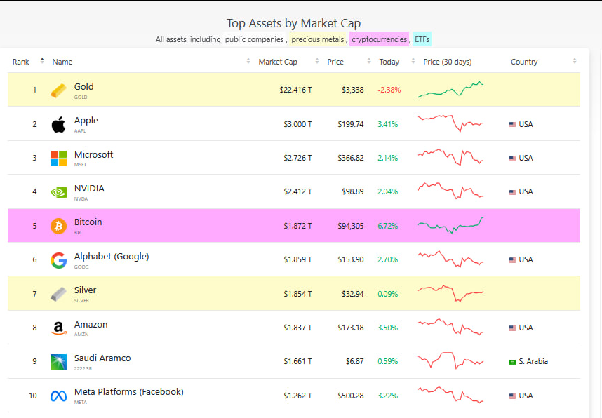Viewport: 602px width, 418px height.
Task: Sort the Rank column
Action: [x=20, y=62]
